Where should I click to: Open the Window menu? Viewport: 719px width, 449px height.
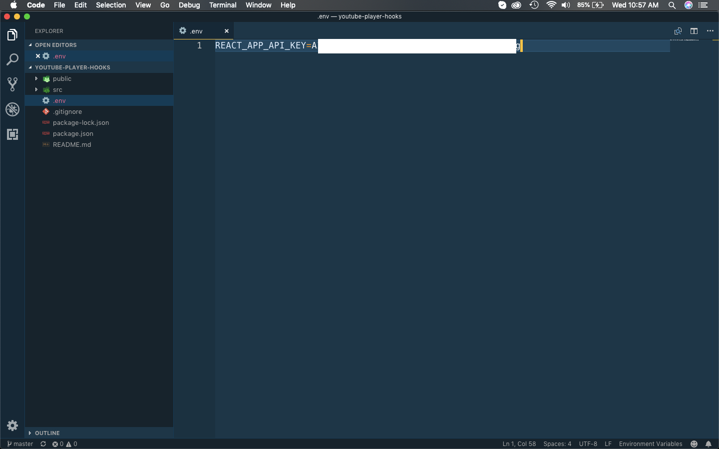click(x=258, y=5)
